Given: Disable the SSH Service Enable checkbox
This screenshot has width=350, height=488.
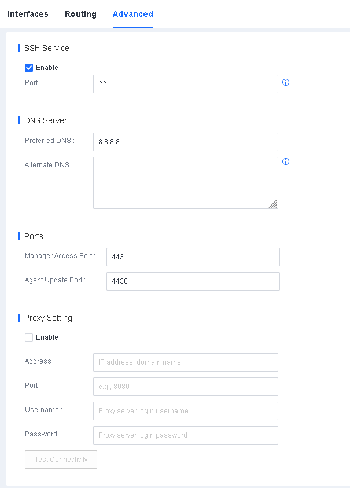Looking at the screenshot, I should point(29,68).
